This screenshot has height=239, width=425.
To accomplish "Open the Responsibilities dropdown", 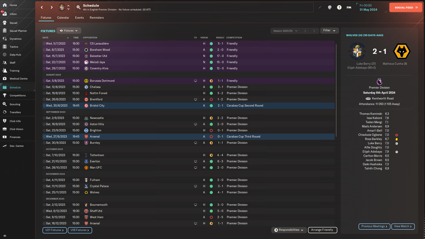I will coord(289,230).
